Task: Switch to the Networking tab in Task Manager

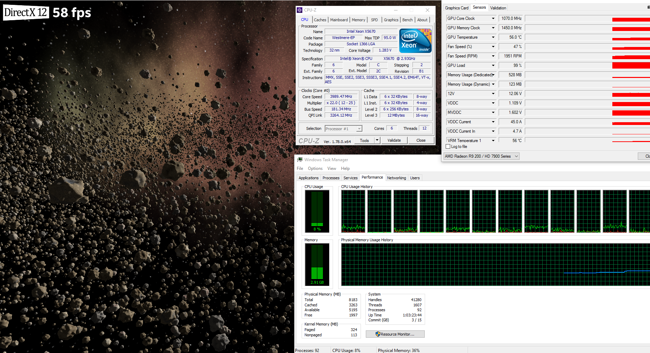Action: [x=396, y=178]
